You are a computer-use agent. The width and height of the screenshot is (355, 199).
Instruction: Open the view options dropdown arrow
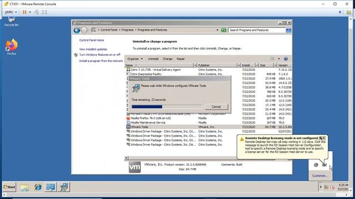click(279, 59)
